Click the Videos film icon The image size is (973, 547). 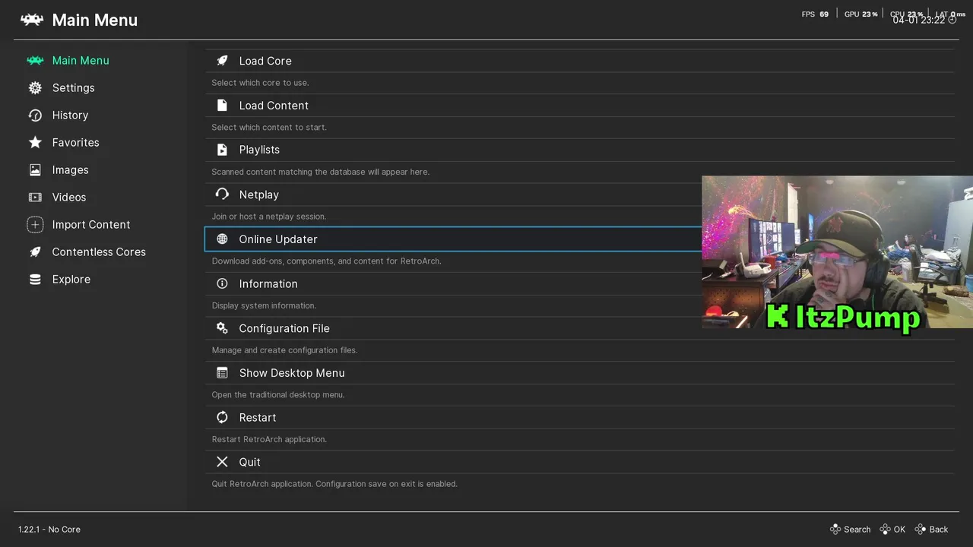35,198
